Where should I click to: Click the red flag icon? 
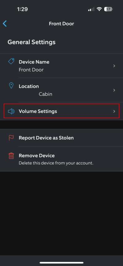point(11,138)
